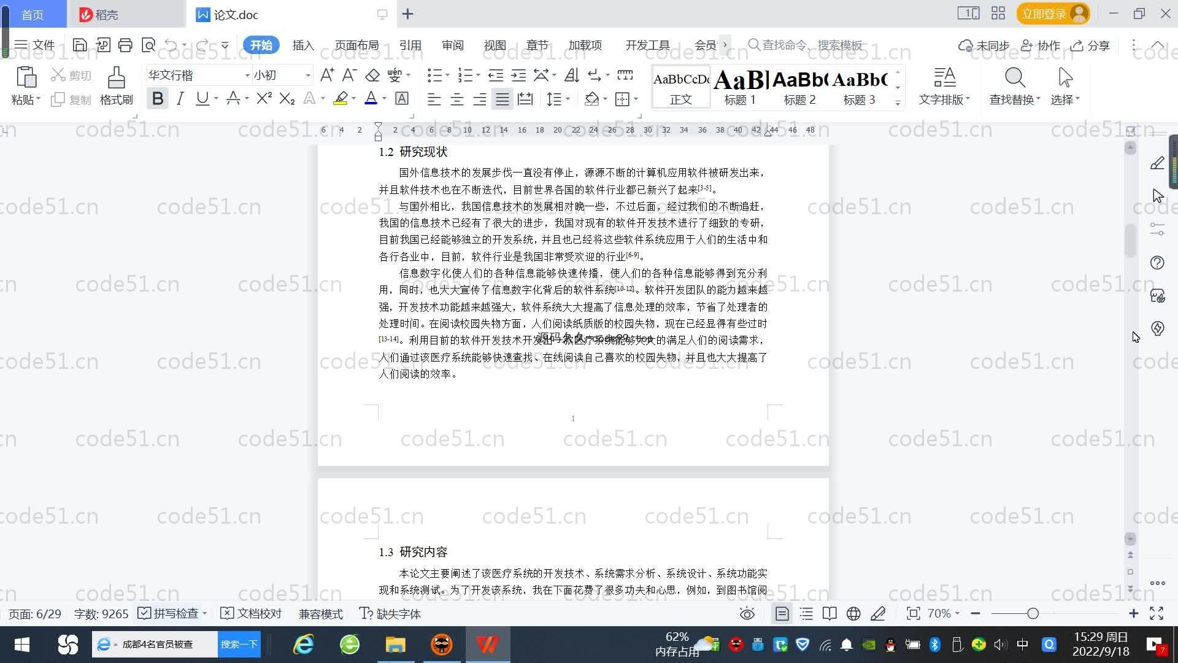Click the help question mark in sidebar
The width and height of the screenshot is (1178, 663).
(x=1157, y=263)
